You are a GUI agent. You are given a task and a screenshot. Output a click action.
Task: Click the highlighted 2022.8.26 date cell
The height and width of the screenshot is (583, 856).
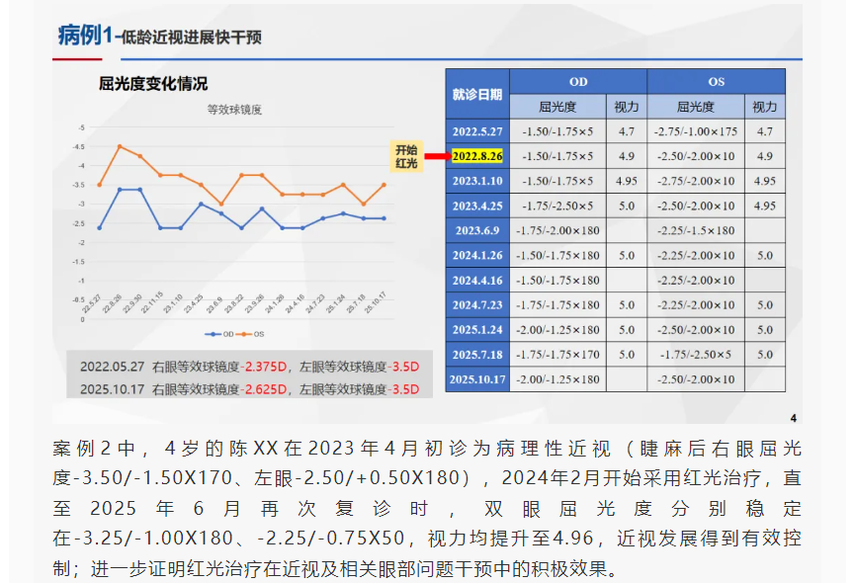(x=477, y=156)
